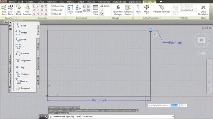Screen dimensions: 213x119
Task: Pick the Basepoint parameter in palette
Action: point(23,88)
